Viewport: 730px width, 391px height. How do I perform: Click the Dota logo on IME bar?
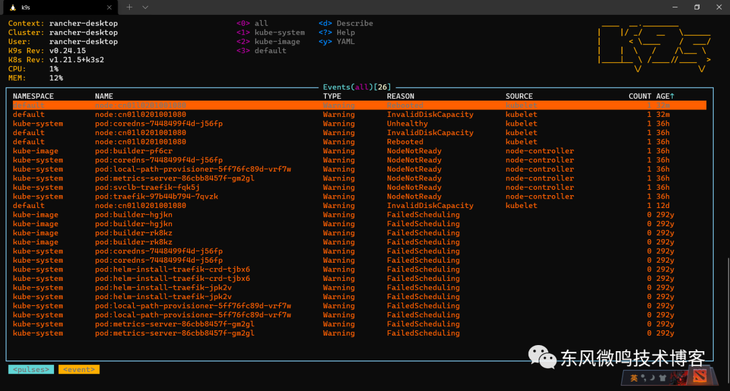[700, 375]
